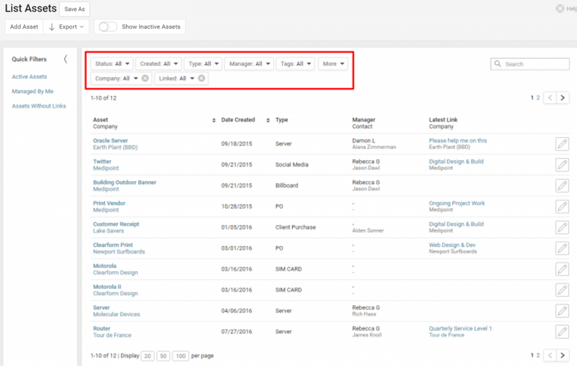This screenshot has width=577, height=366.
Task: Click the Add Asset button
Action: (24, 26)
